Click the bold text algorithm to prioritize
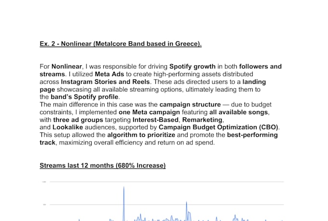 point(141,135)
